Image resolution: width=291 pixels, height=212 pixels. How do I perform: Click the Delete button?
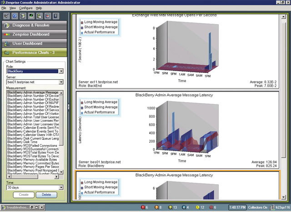[x=46, y=195]
